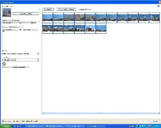The width and height of the screenshot is (161, 128).
Task: Select the first harbor photo thumbnail
Action: pos(48,18)
